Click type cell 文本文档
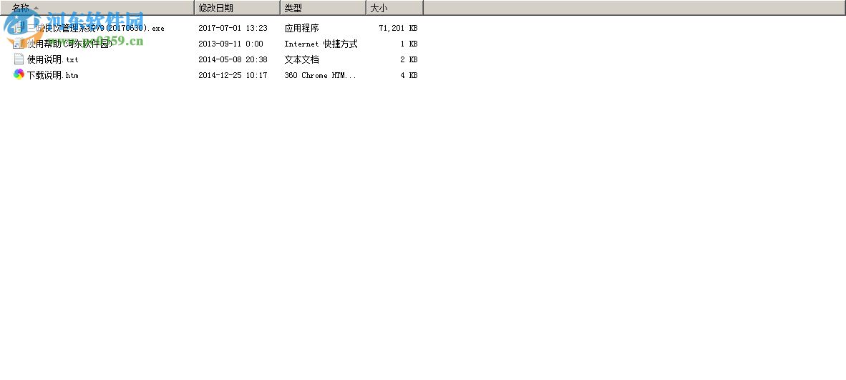This screenshot has width=846, height=380. click(301, 59)
